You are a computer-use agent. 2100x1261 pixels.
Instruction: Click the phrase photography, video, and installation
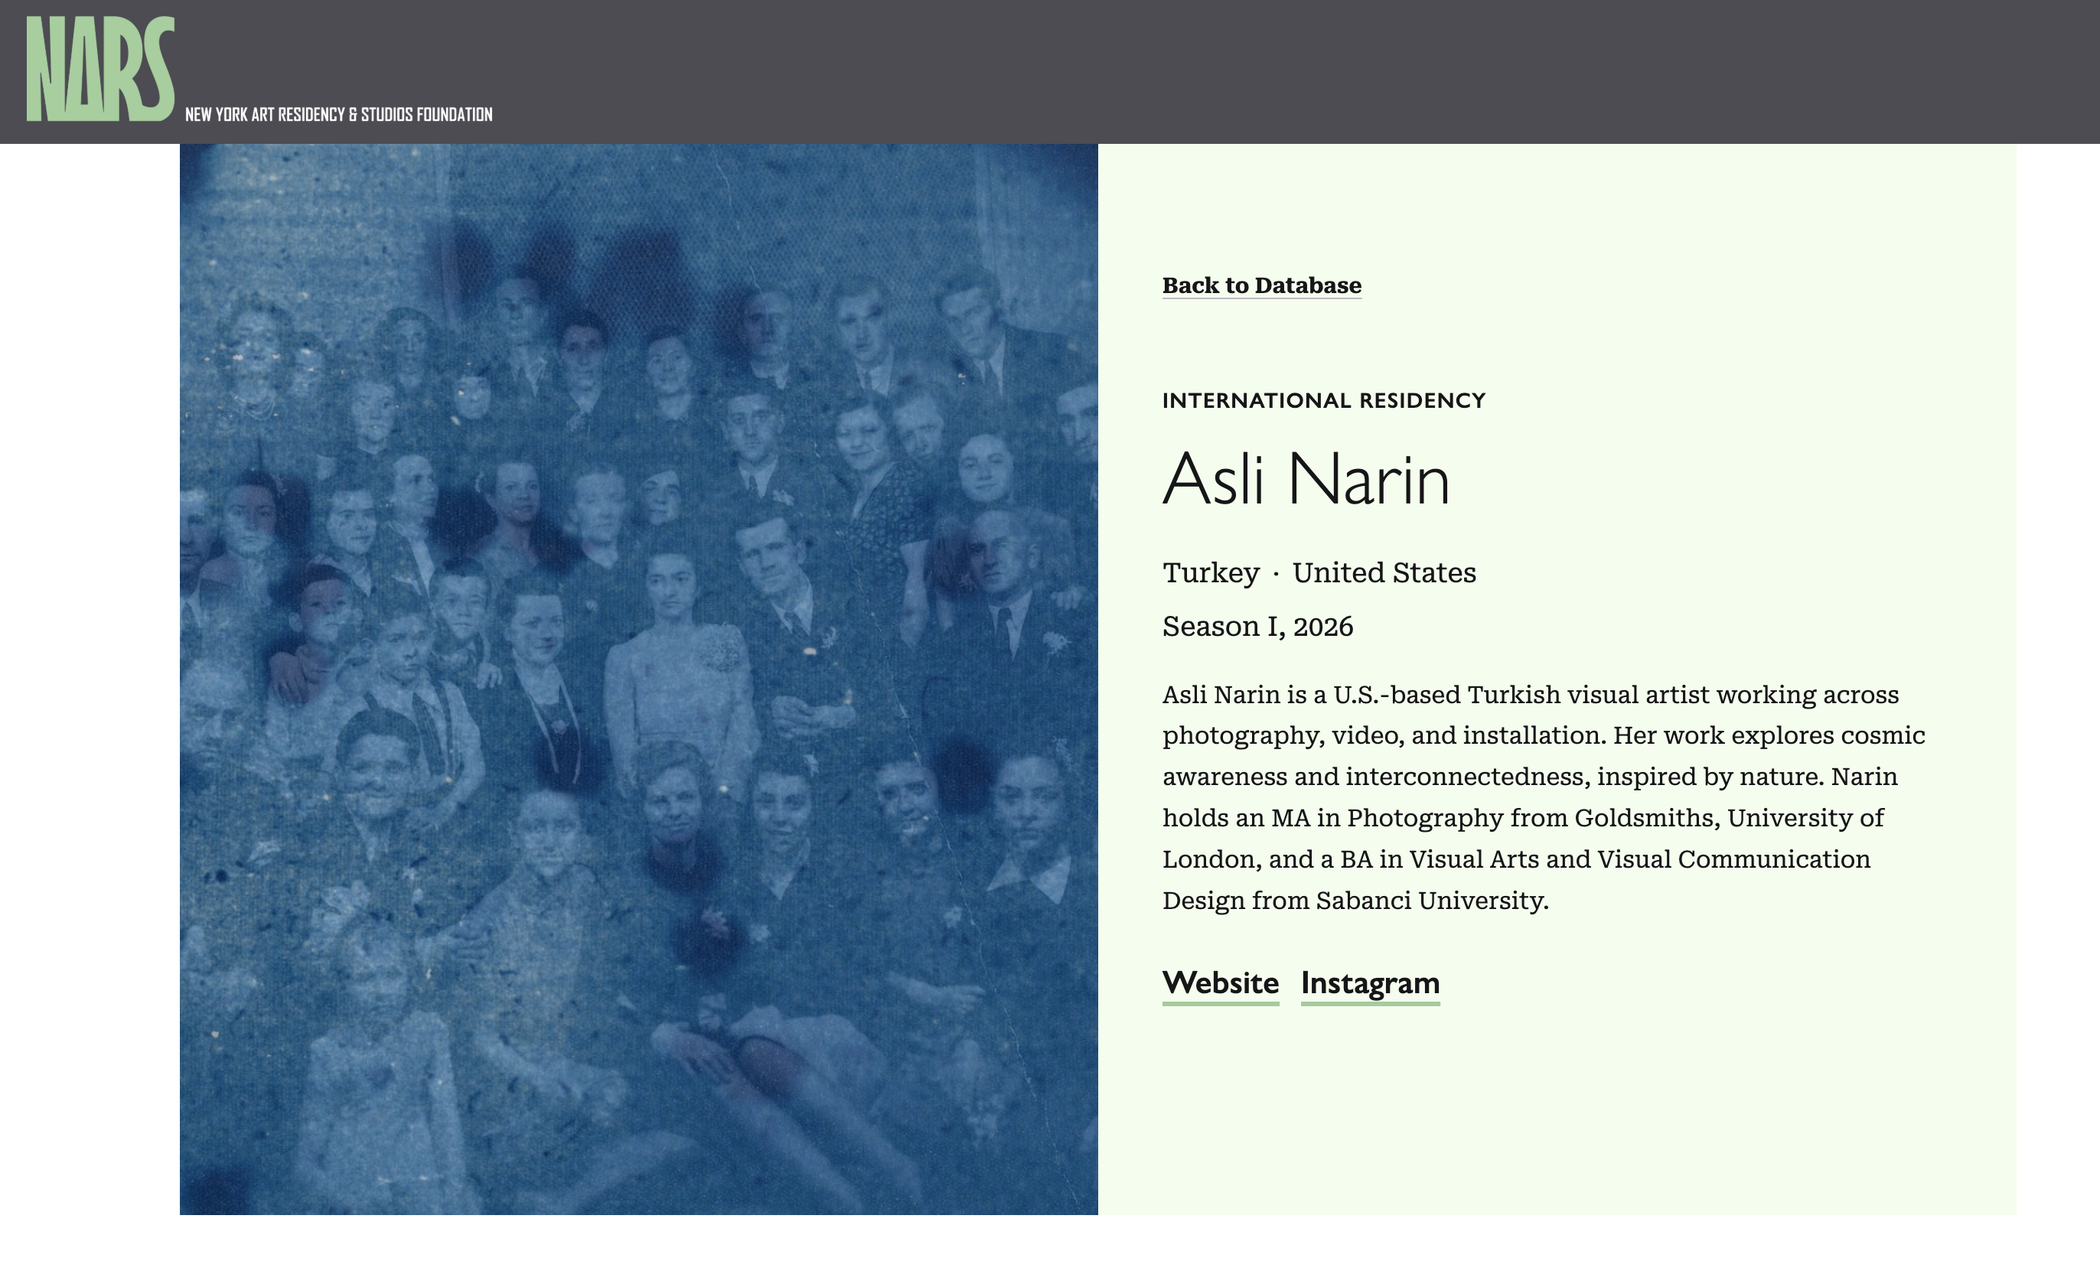pos(1384,736)
